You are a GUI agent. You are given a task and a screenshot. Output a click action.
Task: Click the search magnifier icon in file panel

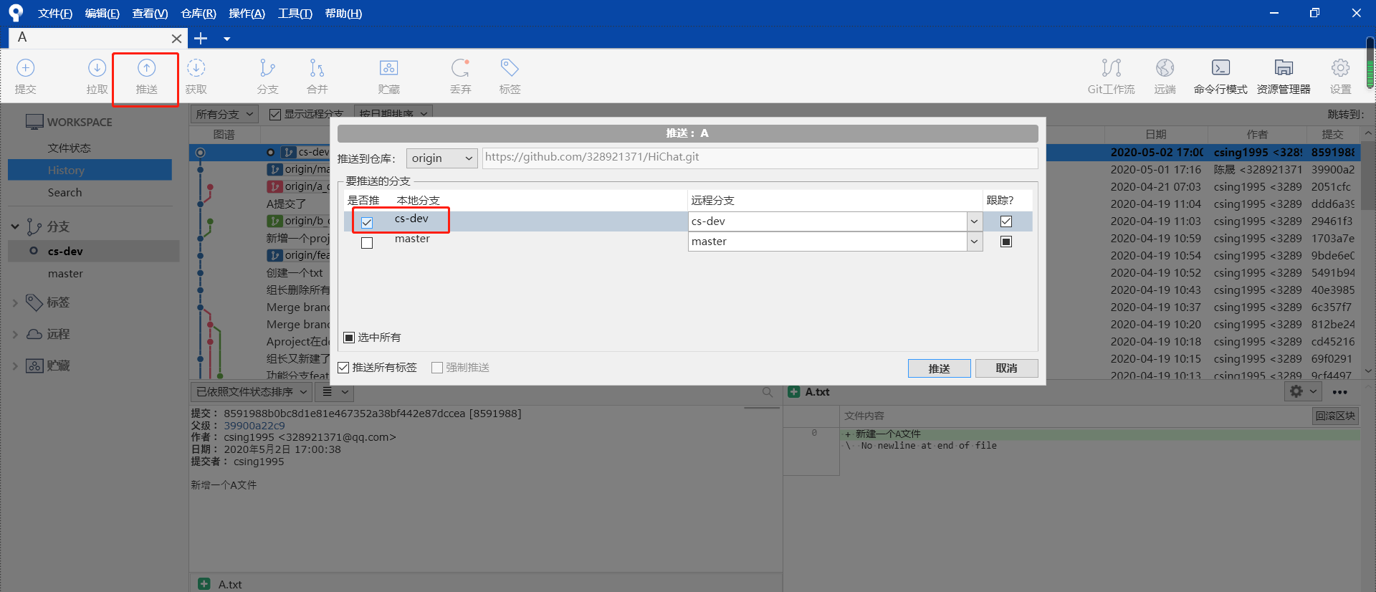(x=768, y=392)
